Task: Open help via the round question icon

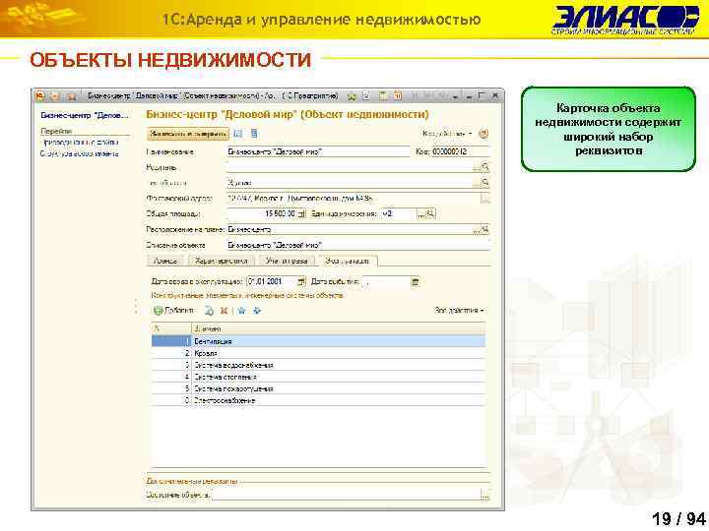Action: (x=483, y=134)
